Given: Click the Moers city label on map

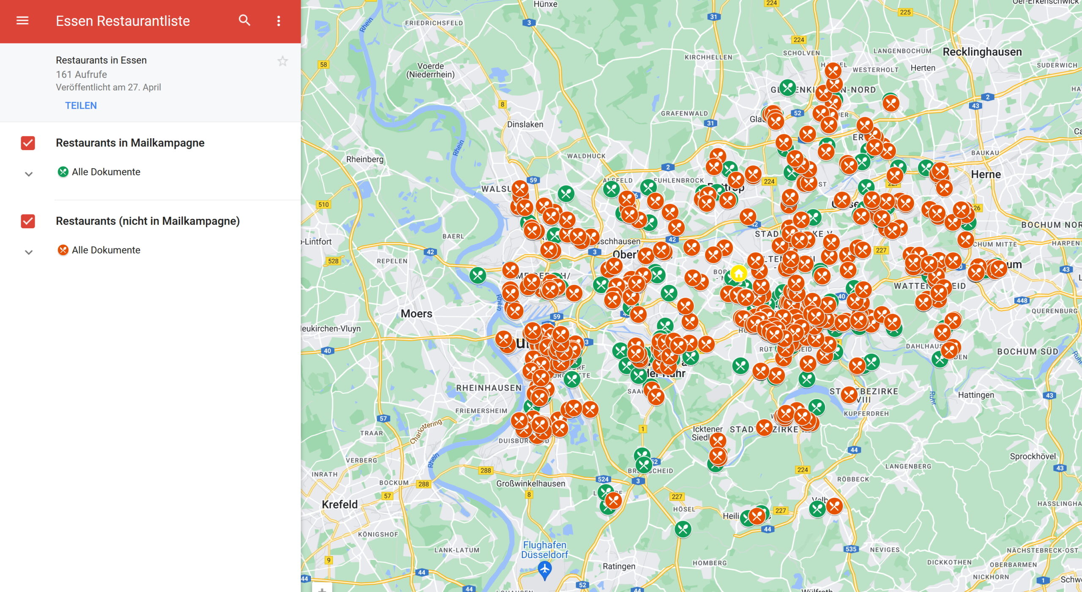Looking at the screenshot, I should 416,314.
